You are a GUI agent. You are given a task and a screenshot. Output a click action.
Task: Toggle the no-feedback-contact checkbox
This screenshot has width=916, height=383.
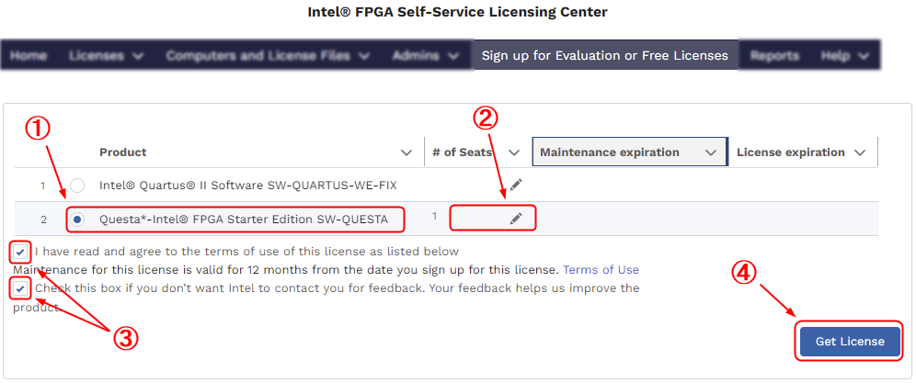tap(20, 288)
